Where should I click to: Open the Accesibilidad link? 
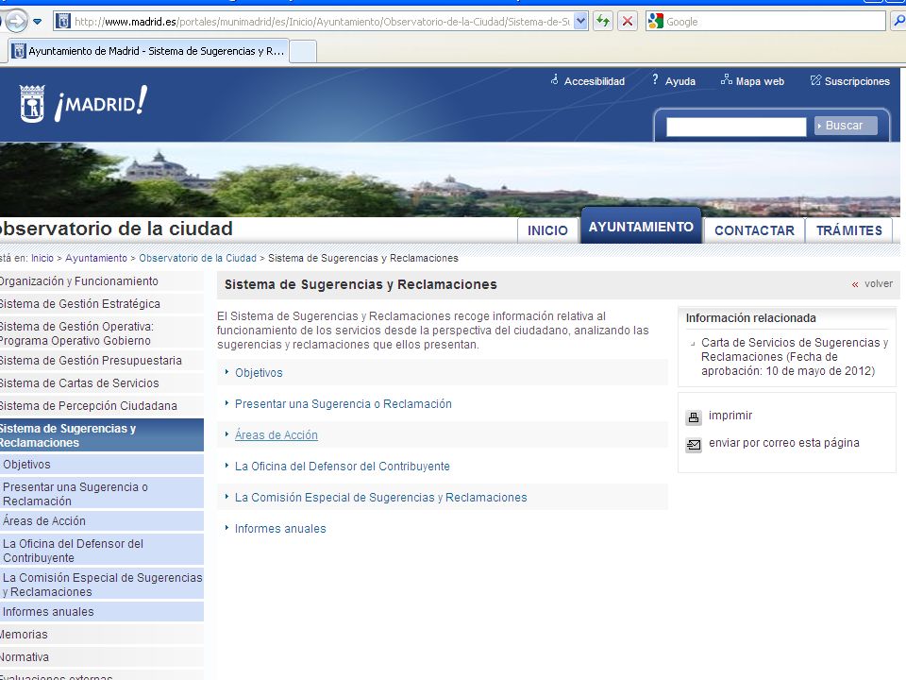[x=594, y=81]
